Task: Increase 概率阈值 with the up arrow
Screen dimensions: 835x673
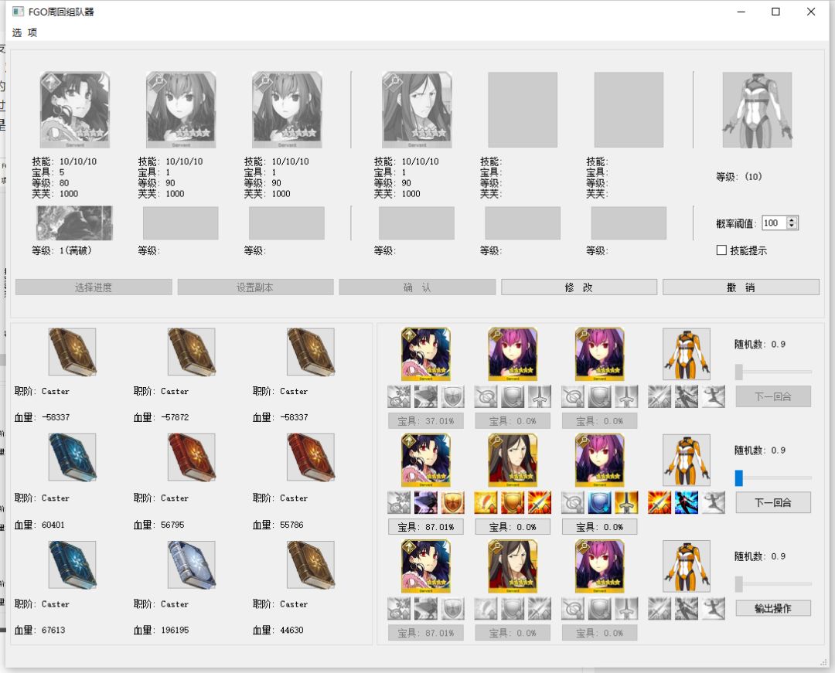Action: pos(792,219)
